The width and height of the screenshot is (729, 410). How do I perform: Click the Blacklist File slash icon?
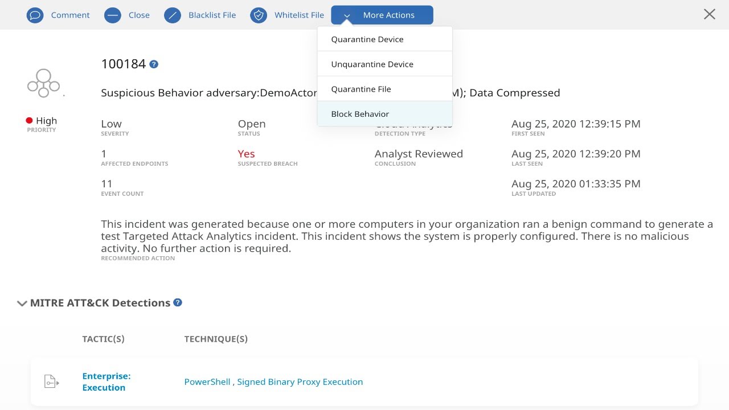173,15
